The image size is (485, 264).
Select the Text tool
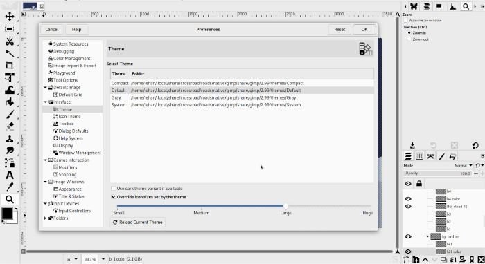[x=10, y=175]
